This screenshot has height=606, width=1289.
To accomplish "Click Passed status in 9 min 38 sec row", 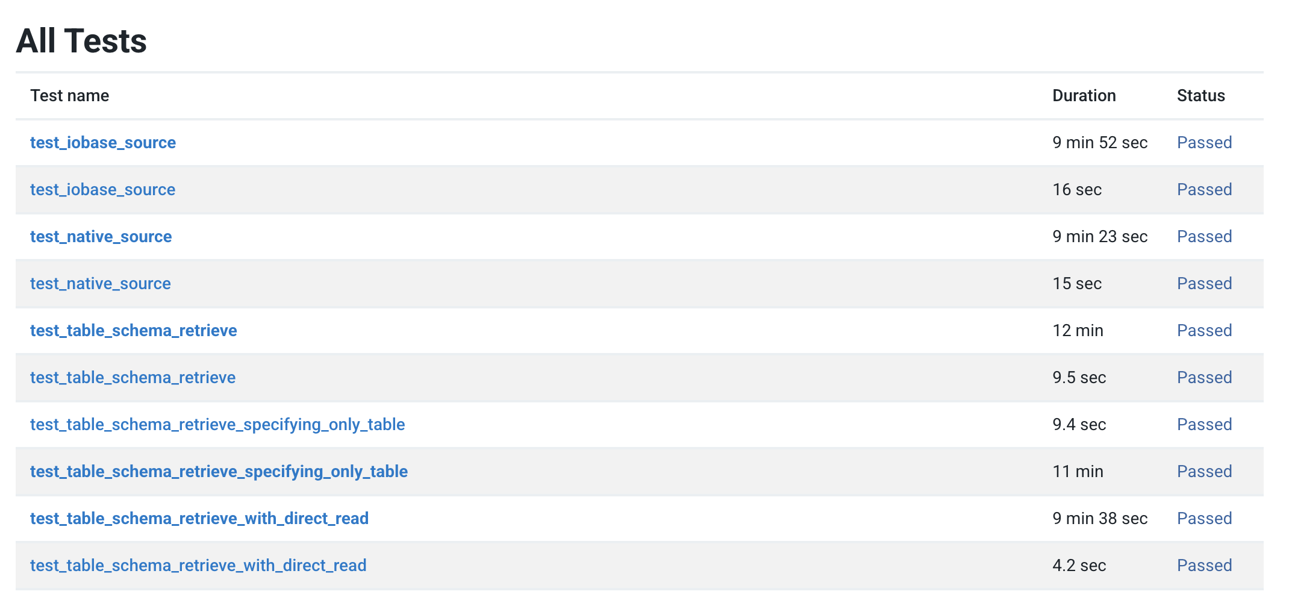I will (x=1205, y=519).
